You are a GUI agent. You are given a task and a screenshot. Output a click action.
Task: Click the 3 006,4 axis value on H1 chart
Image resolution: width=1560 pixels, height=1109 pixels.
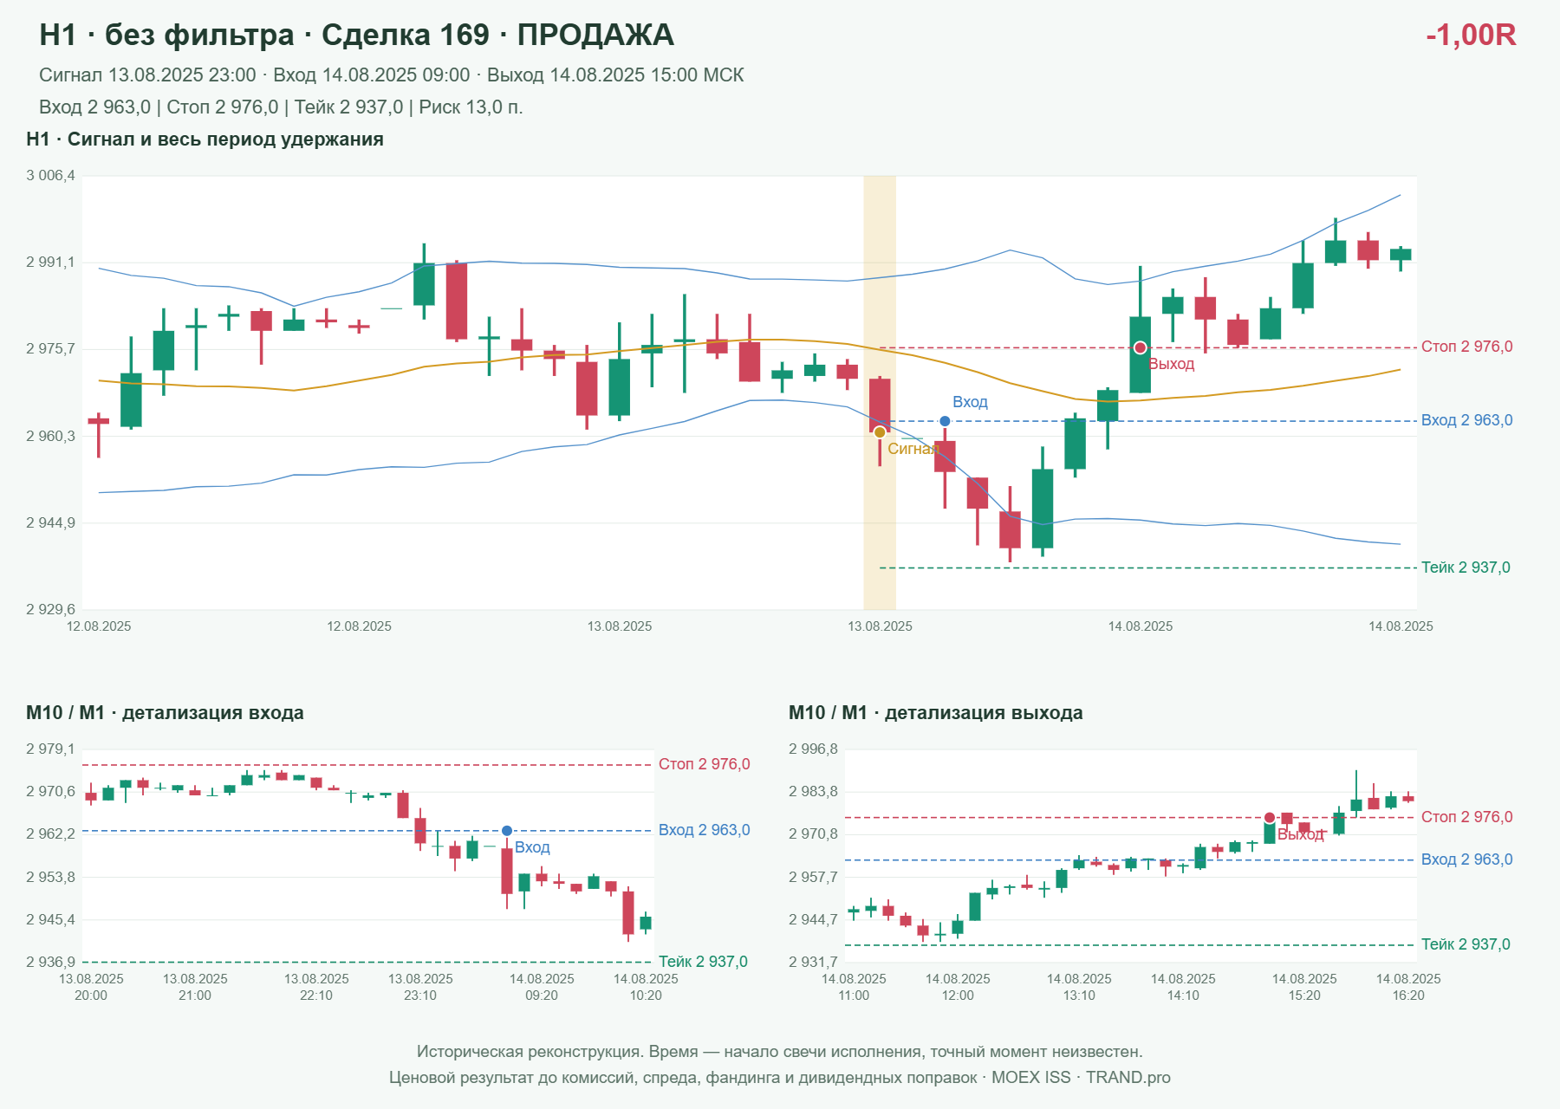pos(50,176)
